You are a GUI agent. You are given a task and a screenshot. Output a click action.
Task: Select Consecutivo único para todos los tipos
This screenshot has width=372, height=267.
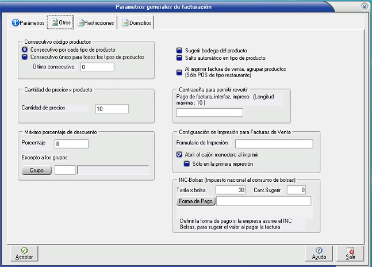(25, 57)
